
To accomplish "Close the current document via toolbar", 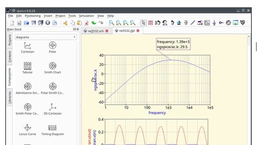I will pyautogui.click(x=48, y=23).
